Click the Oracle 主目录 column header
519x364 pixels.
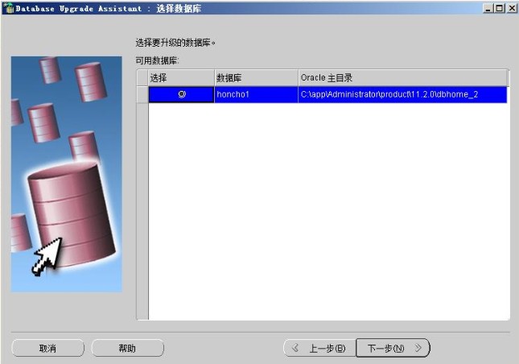[x=402, y=77]
